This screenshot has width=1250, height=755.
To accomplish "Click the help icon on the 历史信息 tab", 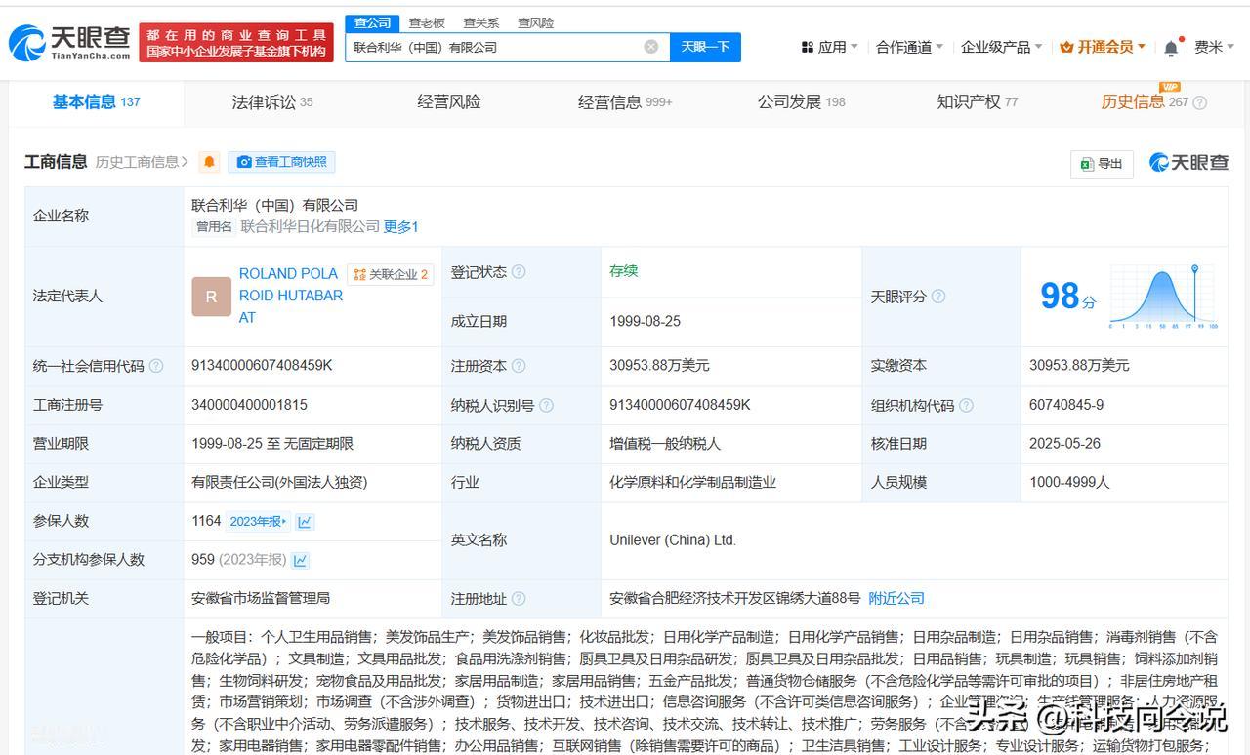I will click(x=1200, y=102).
